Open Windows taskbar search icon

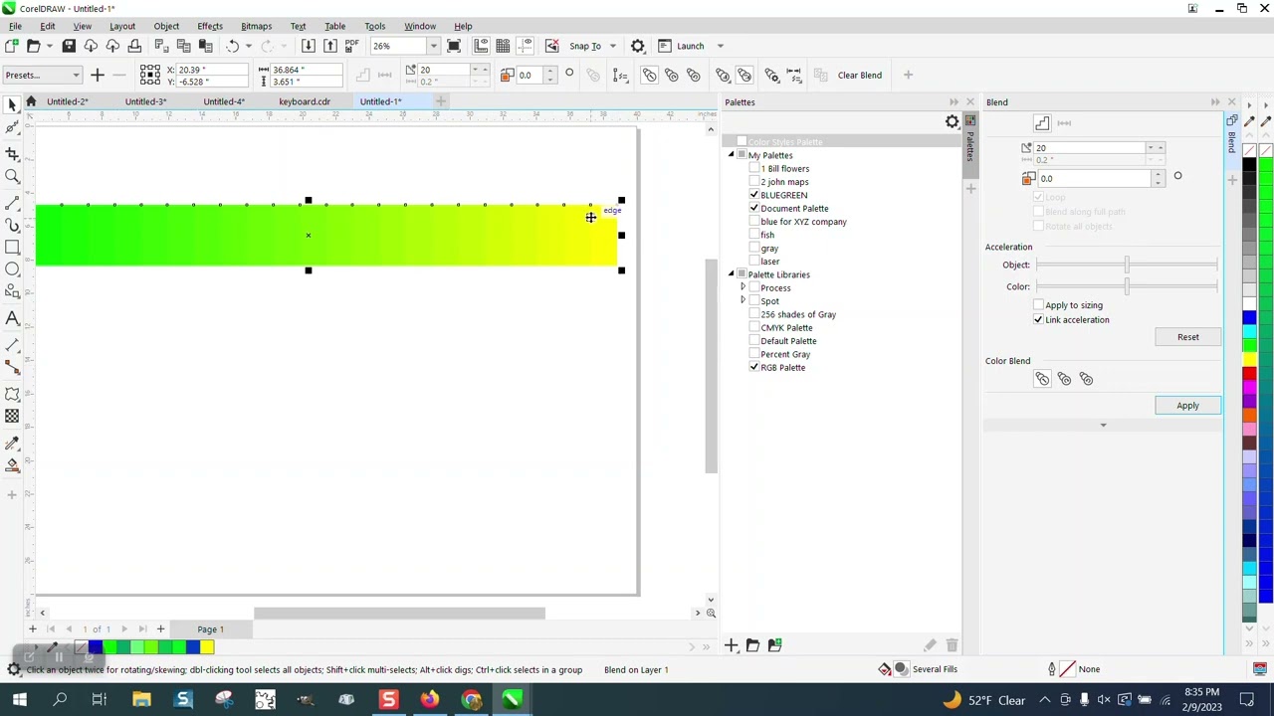[x=60, y=700]
